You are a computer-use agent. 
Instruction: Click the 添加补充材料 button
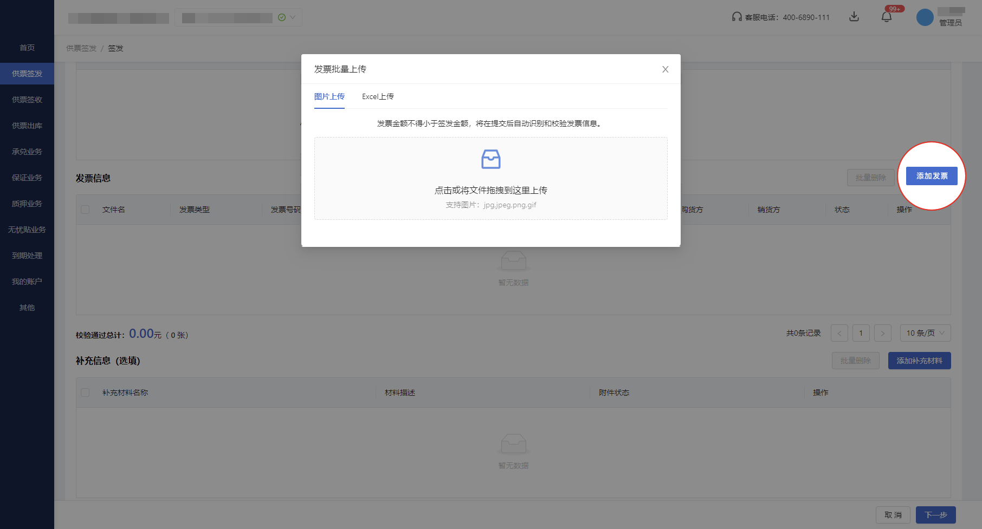[919, 360]
